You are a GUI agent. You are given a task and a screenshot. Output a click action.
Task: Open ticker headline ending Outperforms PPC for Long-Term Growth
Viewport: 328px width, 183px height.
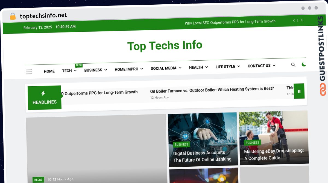click(99, 93)
